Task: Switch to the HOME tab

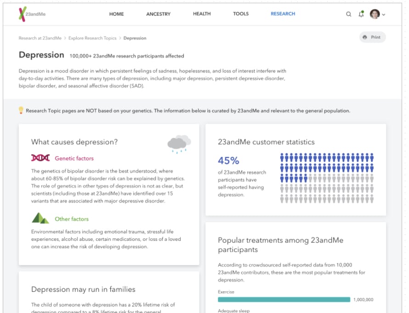Action: tap(116, 14)
